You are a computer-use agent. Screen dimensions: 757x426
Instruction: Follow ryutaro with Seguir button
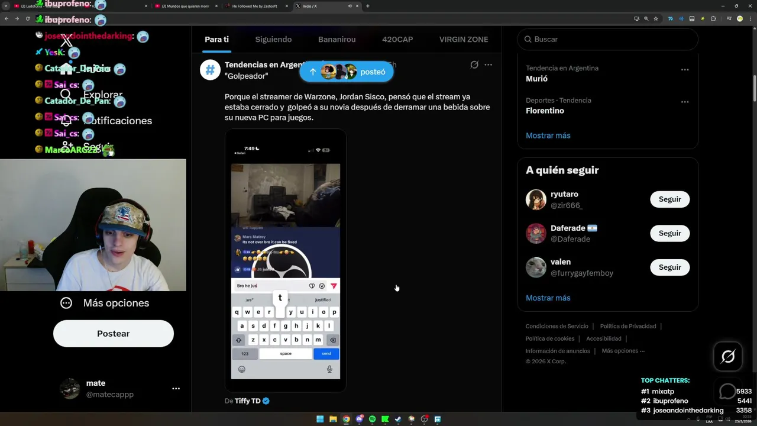(x=670, y=199)
